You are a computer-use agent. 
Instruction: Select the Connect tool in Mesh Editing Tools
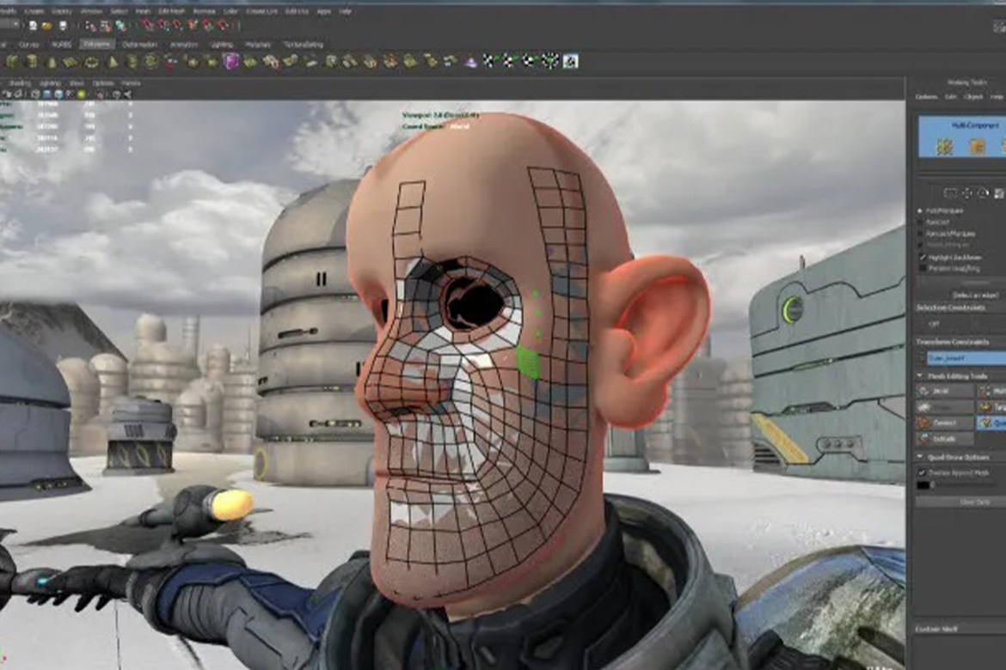tap(944, 423)
